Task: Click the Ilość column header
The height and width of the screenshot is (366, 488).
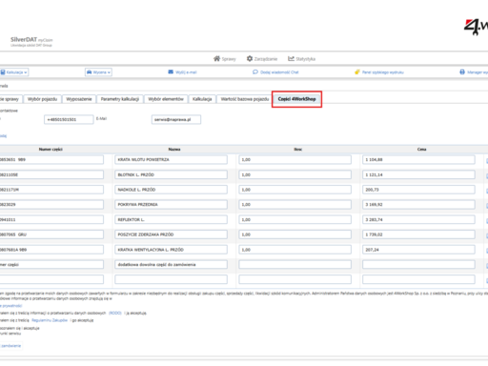Action: coord(298,149)
